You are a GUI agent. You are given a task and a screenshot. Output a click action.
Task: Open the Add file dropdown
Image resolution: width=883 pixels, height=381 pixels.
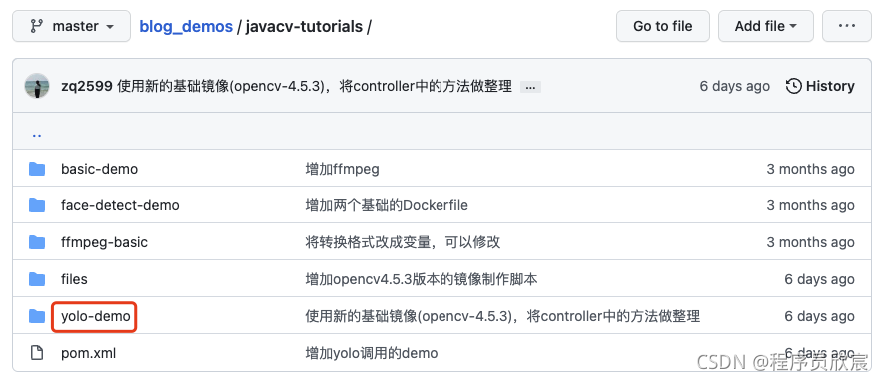[x=766, y=26]
